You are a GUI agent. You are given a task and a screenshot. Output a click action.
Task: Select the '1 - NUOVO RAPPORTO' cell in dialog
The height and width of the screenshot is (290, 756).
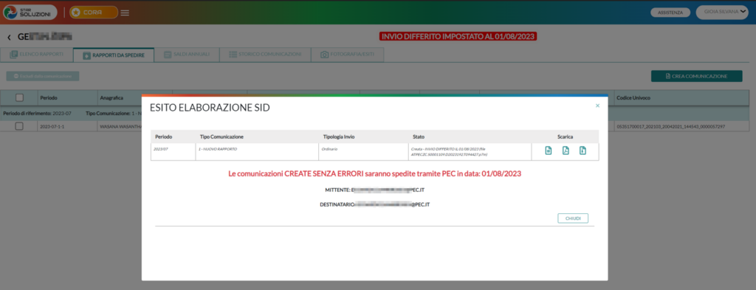pyautogui.click(x=257, y=151)
